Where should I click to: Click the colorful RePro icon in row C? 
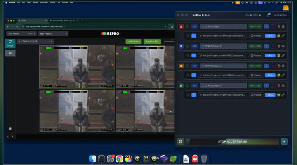[278, 75]
